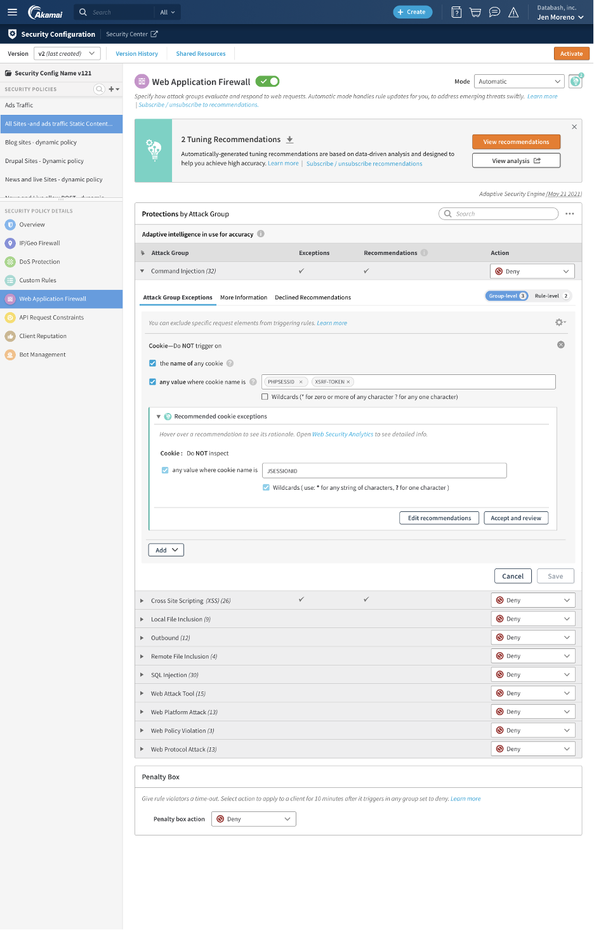594x930 pixels.
Task: Enable the Wildcards checkbox under cookie names
Action: pos(265,397)
